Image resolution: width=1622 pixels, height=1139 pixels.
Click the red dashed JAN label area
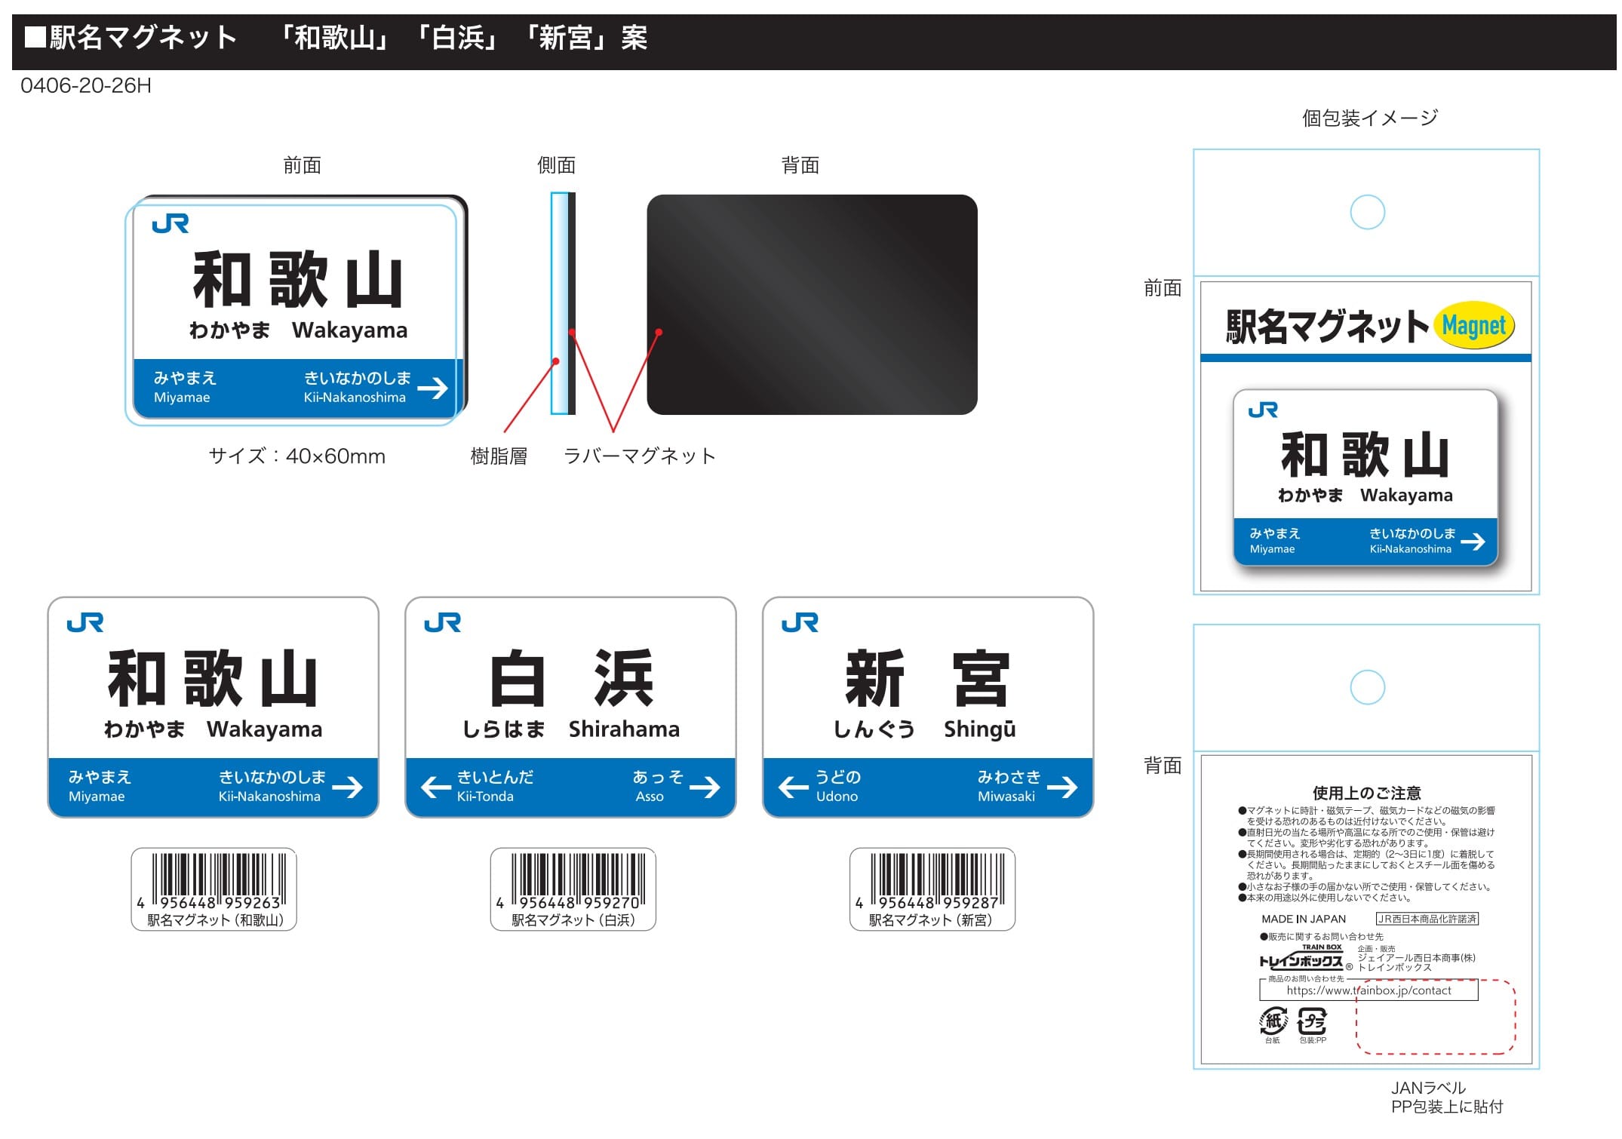(1436, 1016)
